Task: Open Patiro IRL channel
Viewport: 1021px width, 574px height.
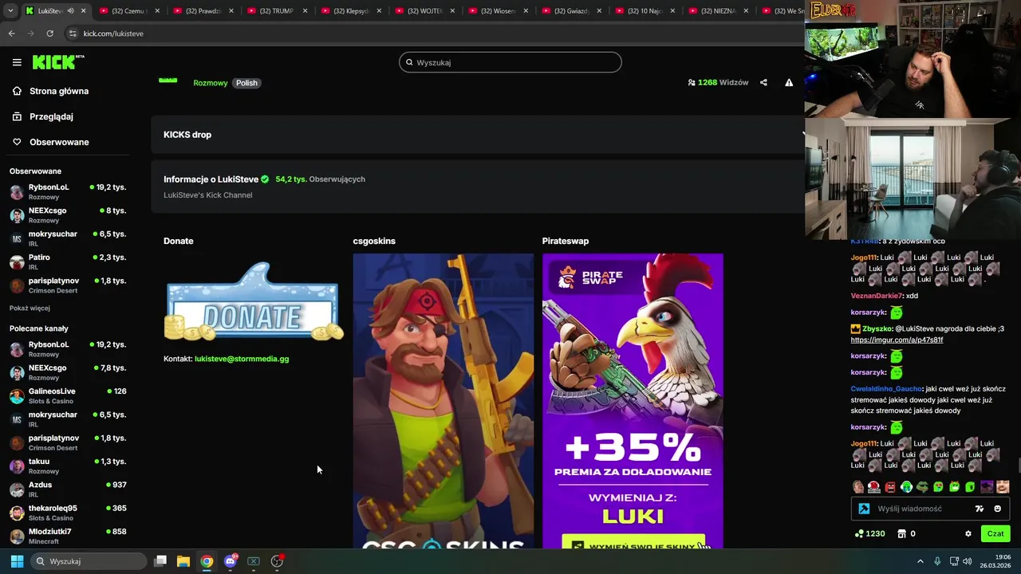Action: click(x=68, y=261)
